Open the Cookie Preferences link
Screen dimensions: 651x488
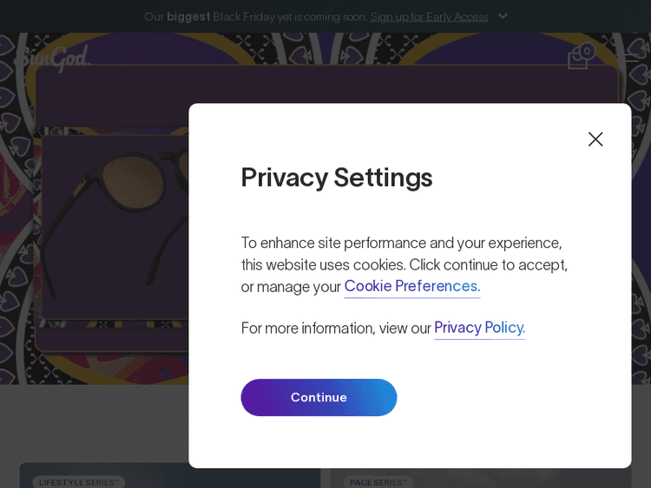click(x=411, y=286)
